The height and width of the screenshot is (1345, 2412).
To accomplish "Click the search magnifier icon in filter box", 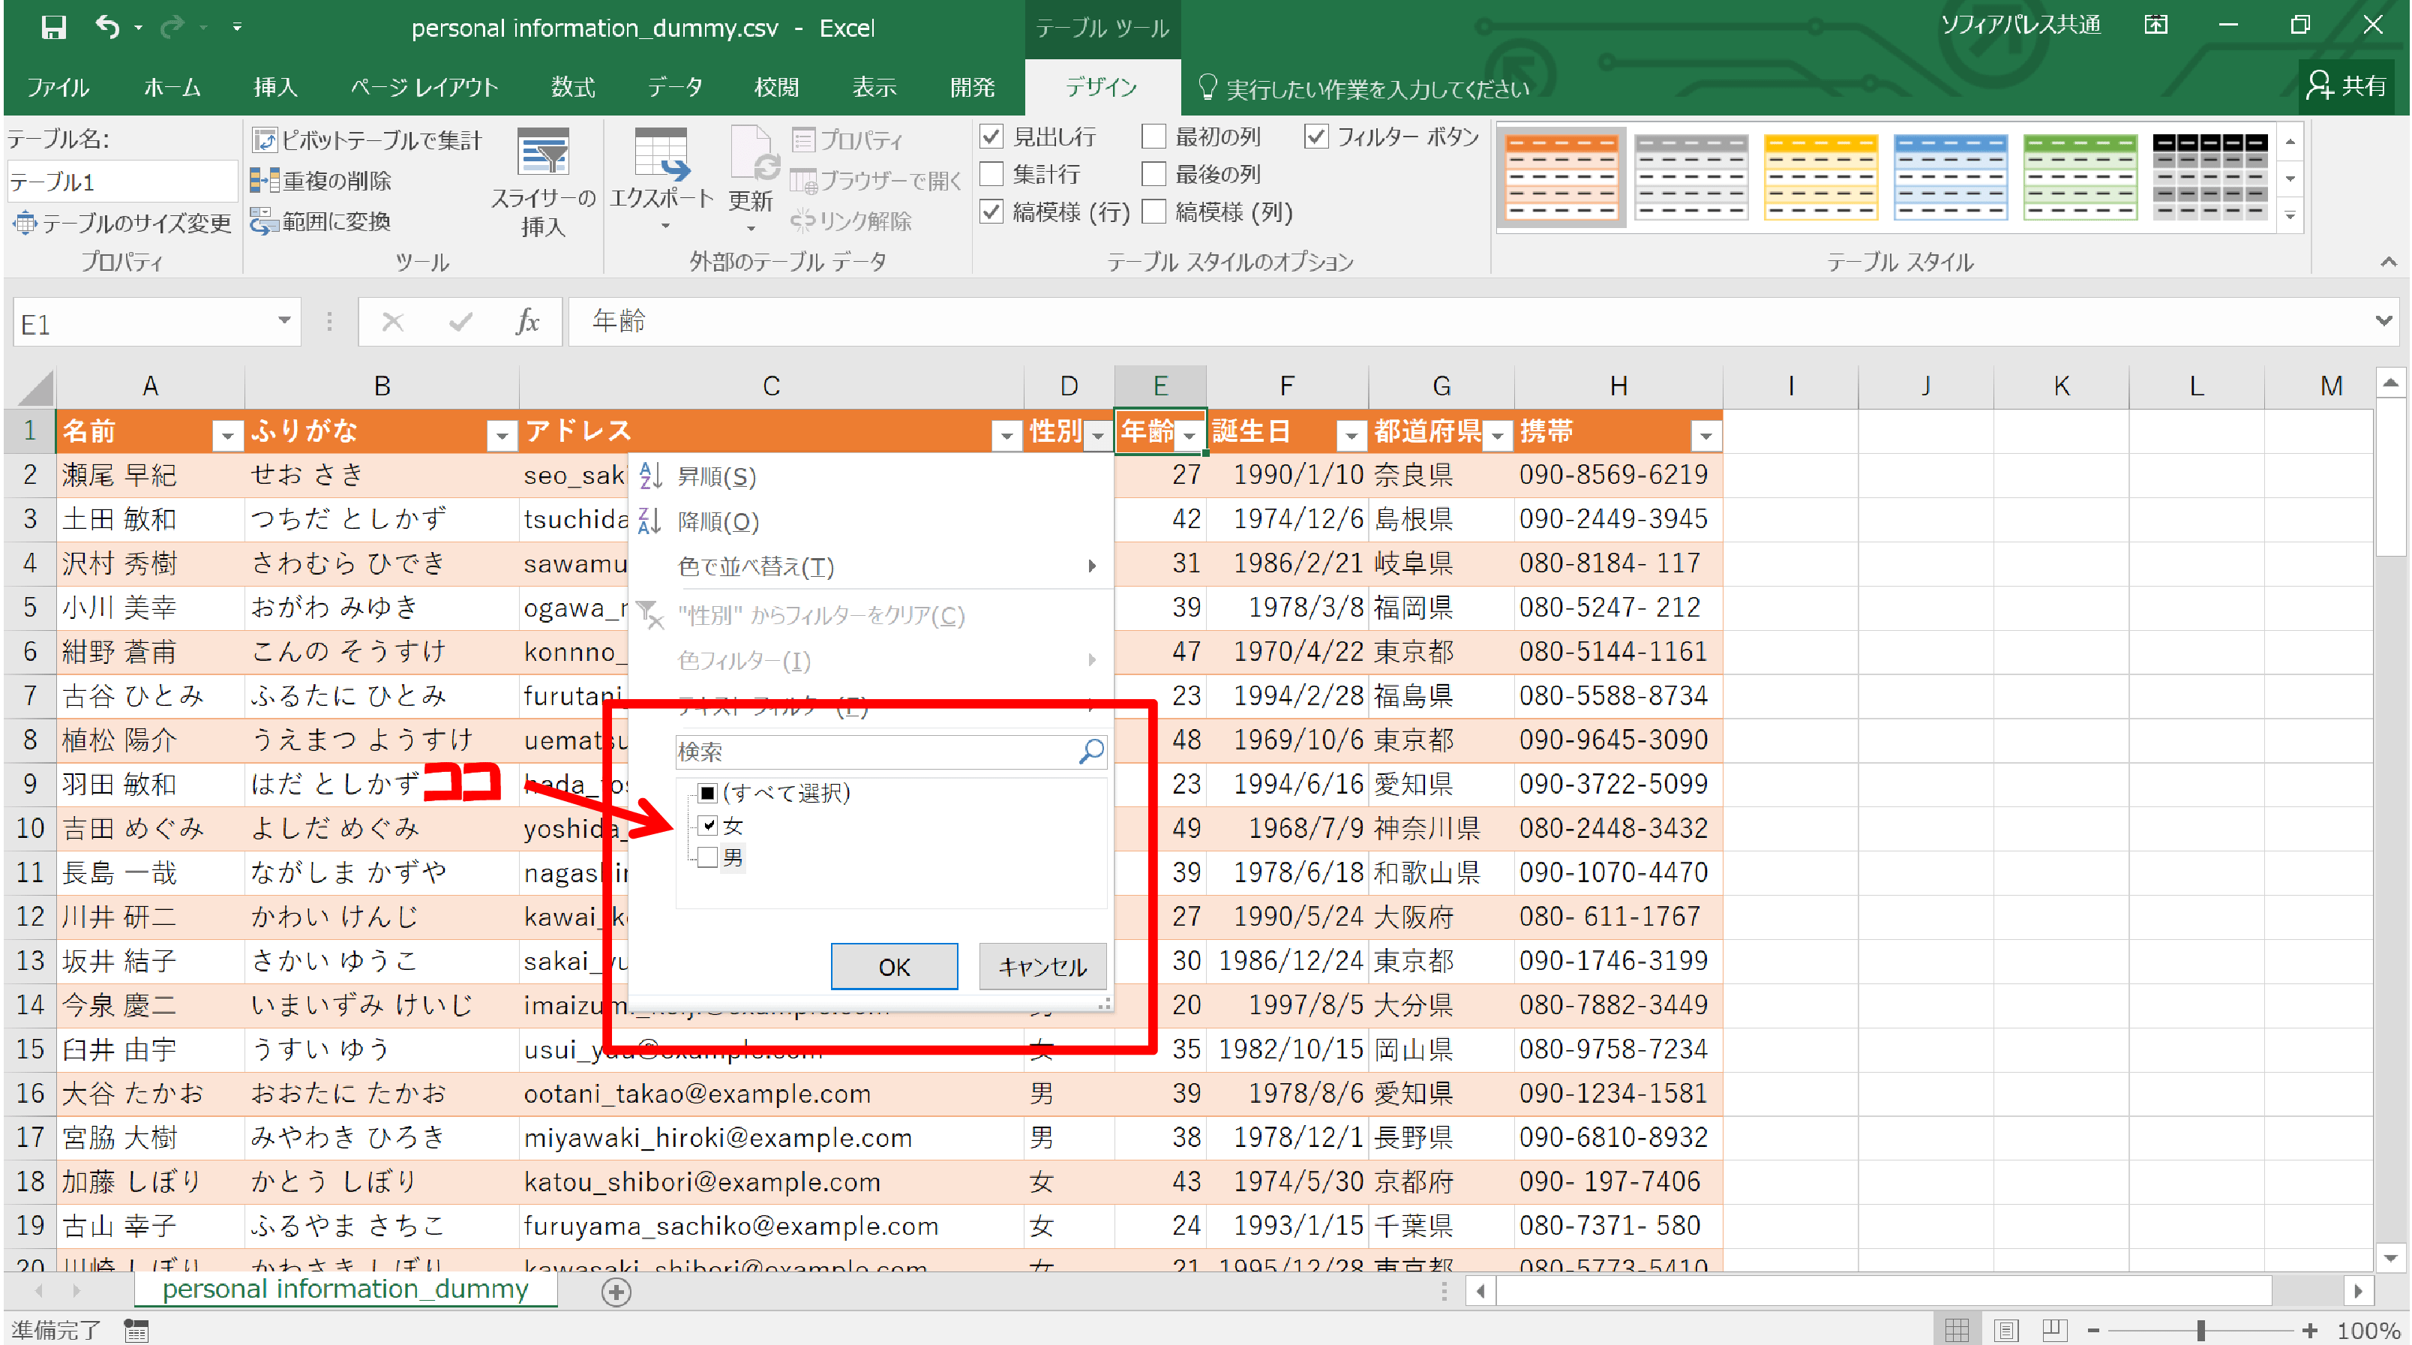I will 1090,751.
